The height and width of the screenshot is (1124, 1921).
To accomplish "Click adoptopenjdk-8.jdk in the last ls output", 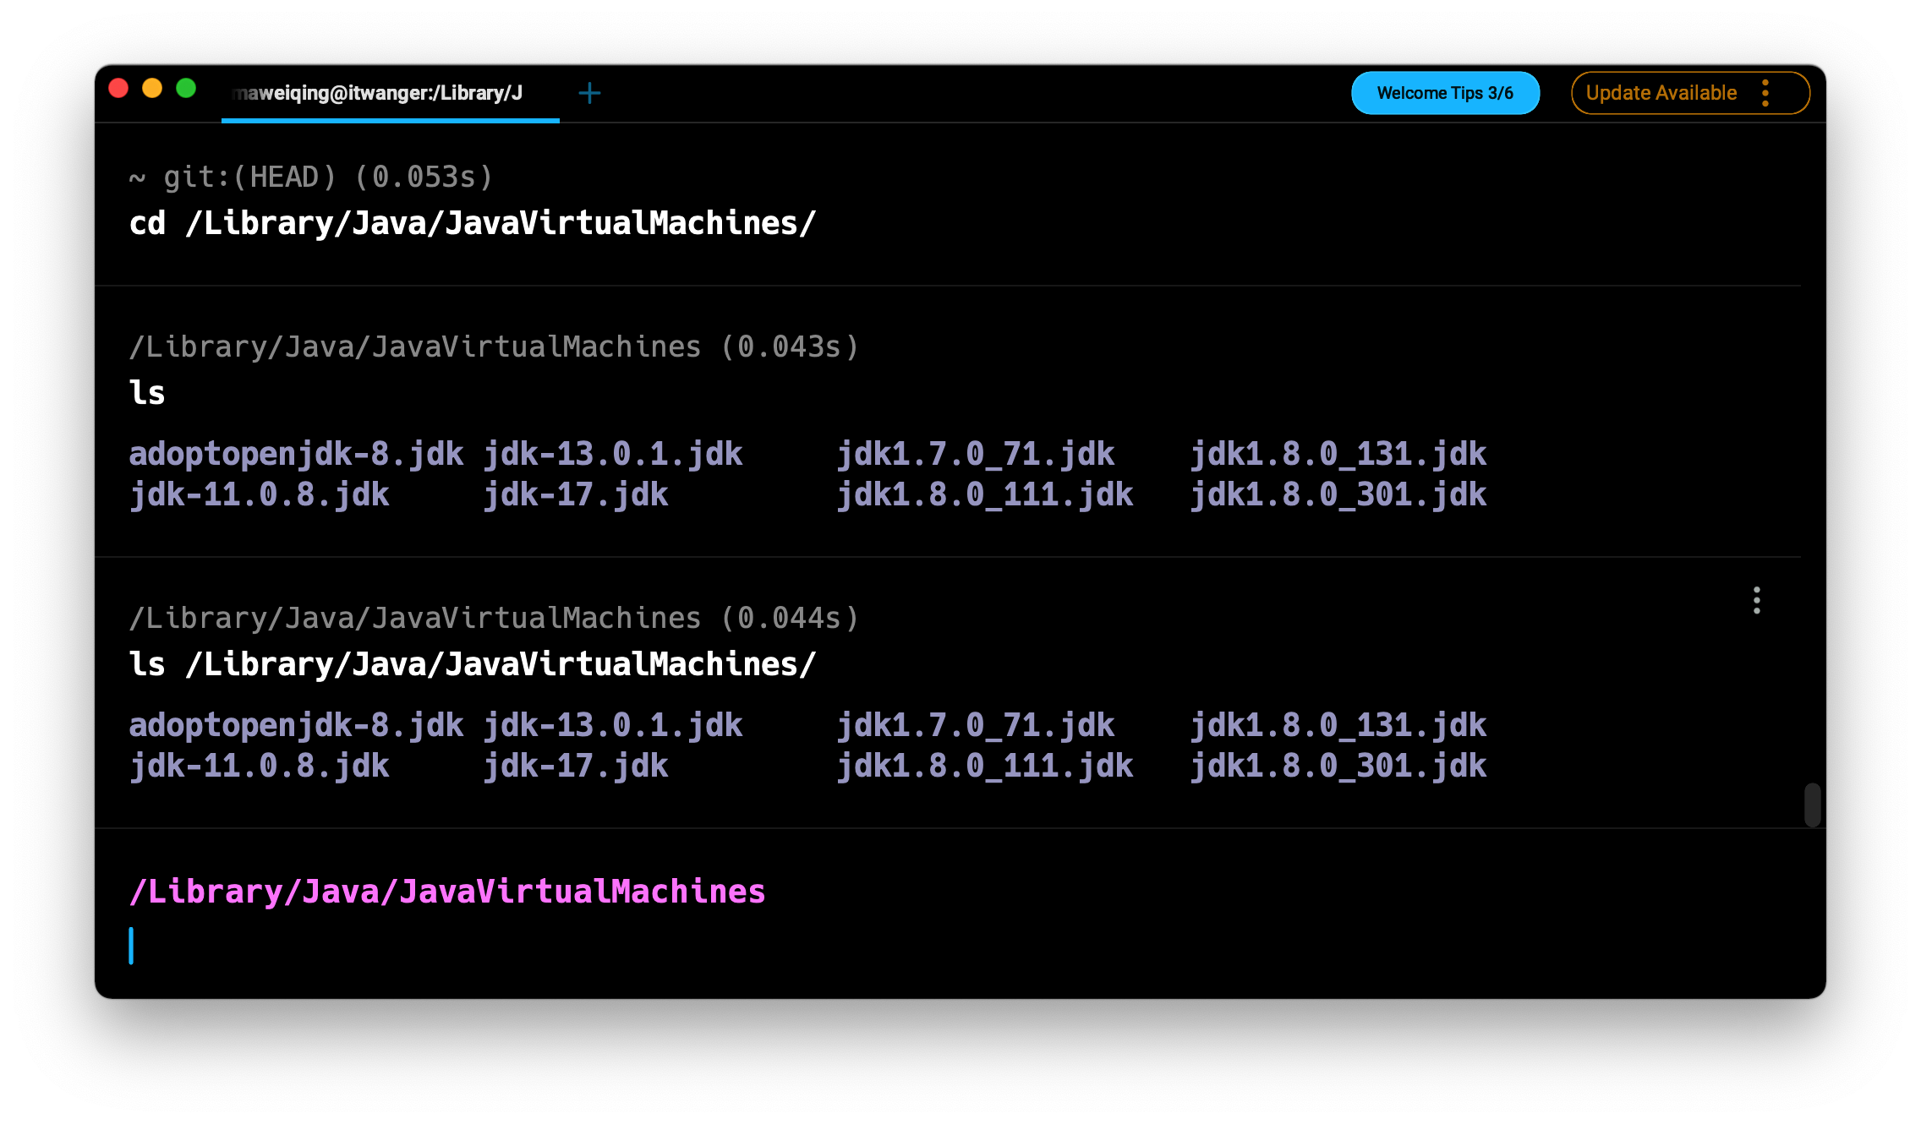I will pos(296,725).
